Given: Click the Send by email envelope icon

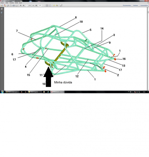Looking at the screenshot, I should click(x=17, y=5).
